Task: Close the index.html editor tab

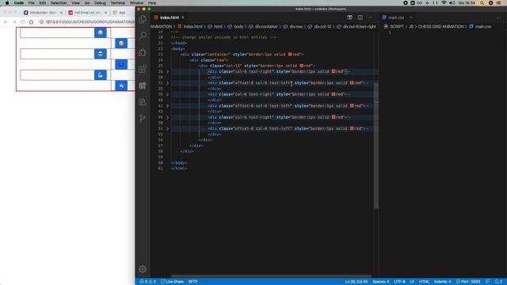Action: click(x=183, y=17)
